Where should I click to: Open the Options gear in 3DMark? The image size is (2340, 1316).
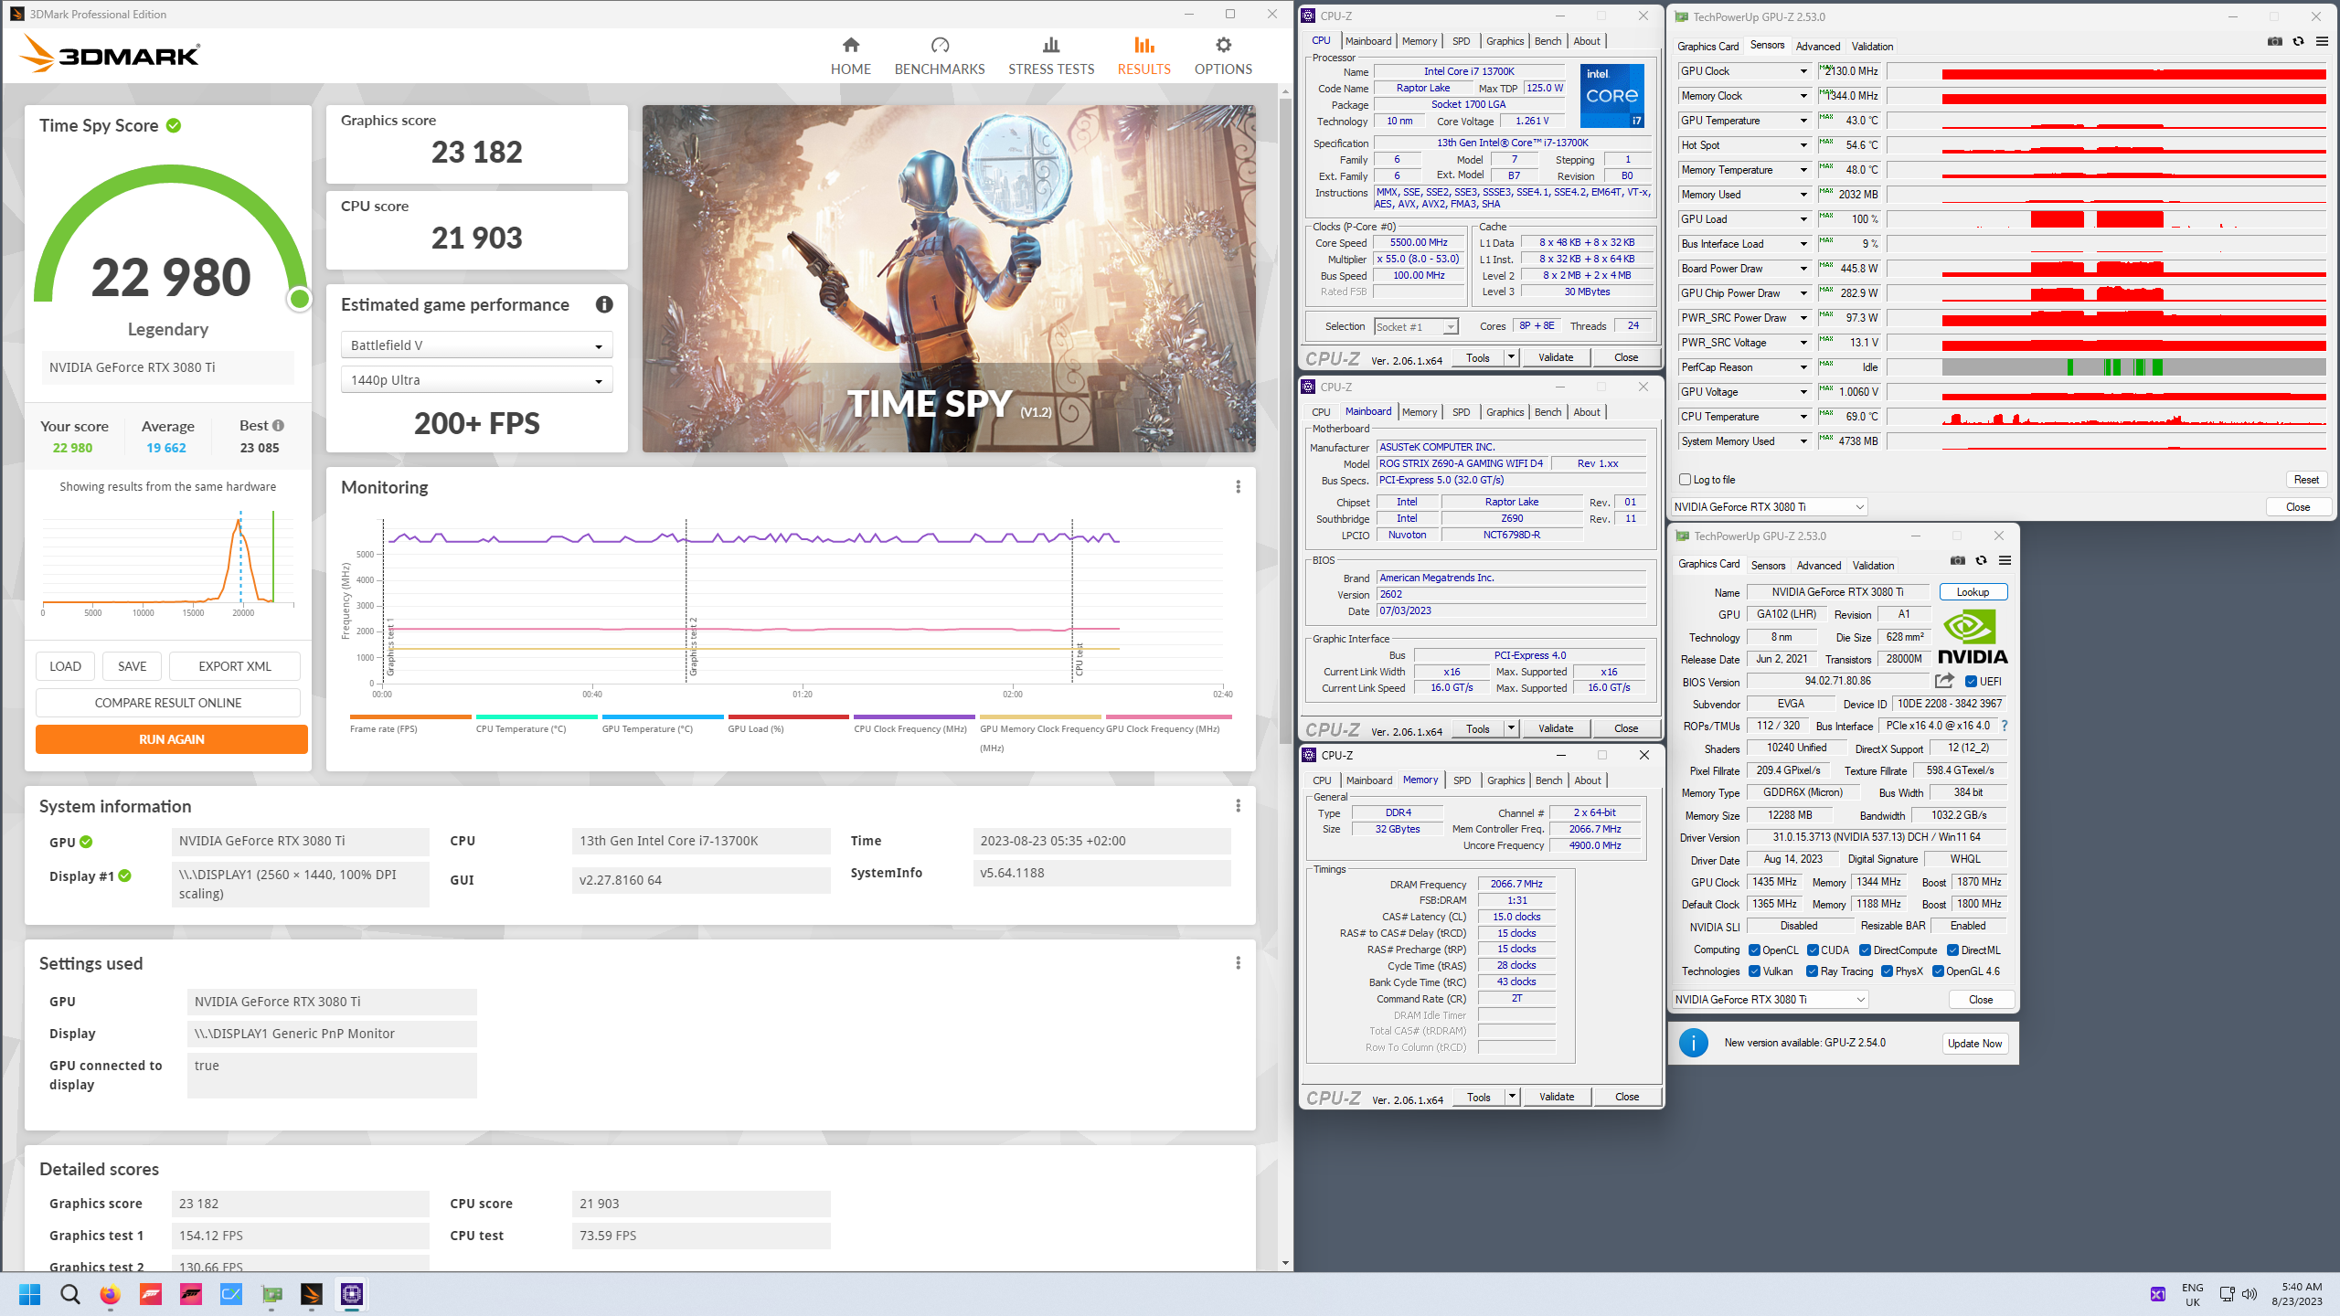coord(1223,46)
